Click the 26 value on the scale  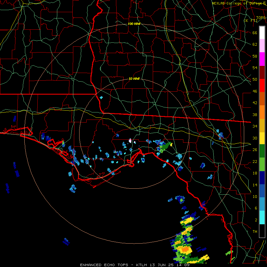pos(255,150)
